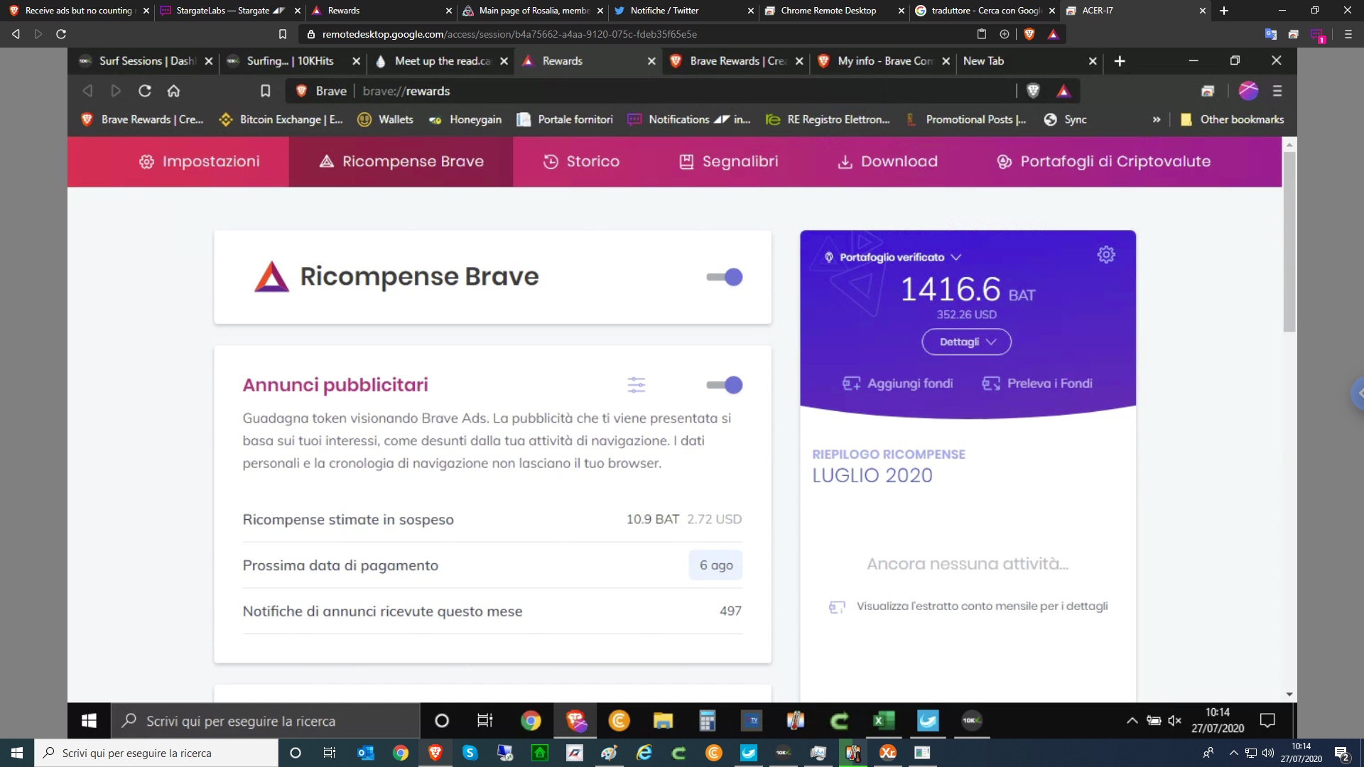The width and height of the screenshot is (1364, 767).
Task: Open Honeygain bookmark
Action: (465, 119)
